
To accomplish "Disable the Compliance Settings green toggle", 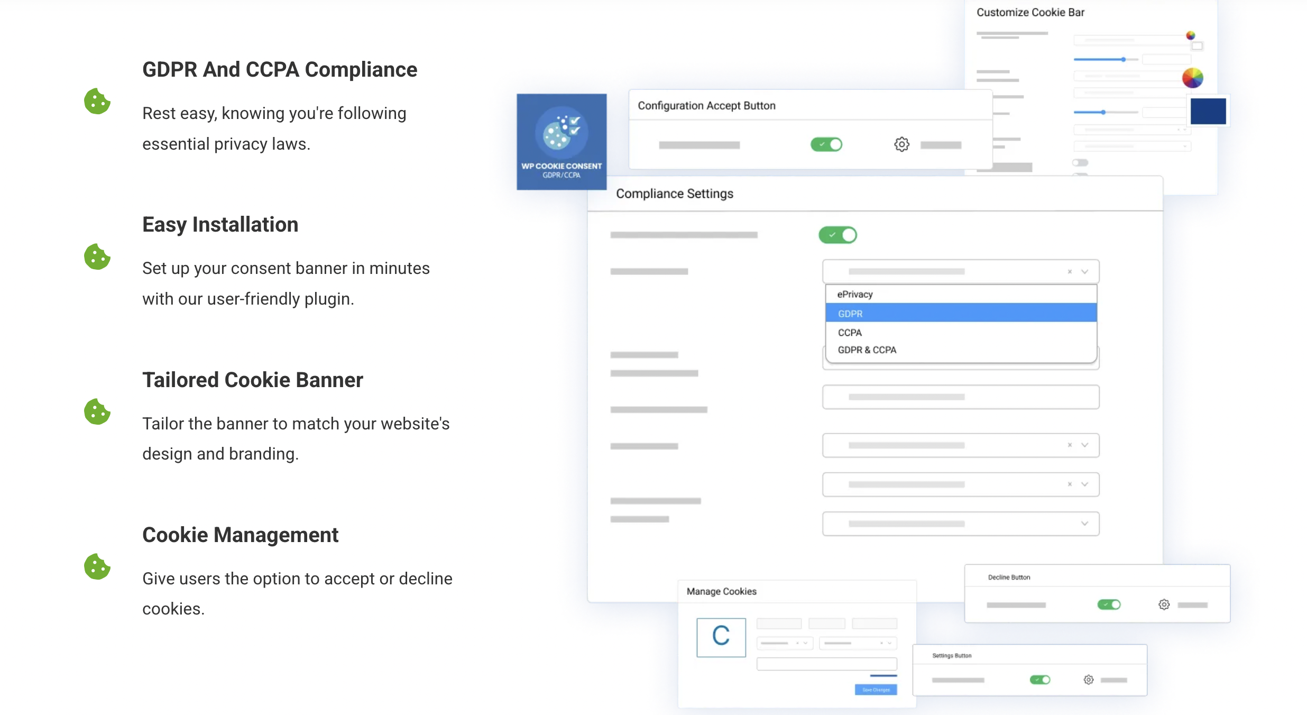I will (837, 235).
